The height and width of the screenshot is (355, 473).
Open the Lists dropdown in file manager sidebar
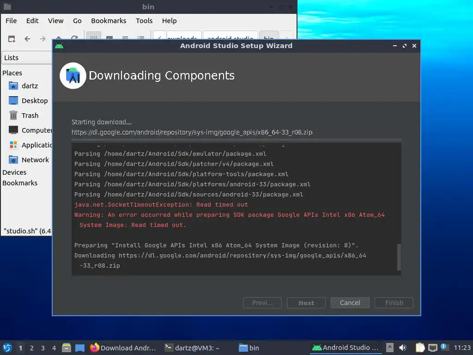tap(27, 58)
